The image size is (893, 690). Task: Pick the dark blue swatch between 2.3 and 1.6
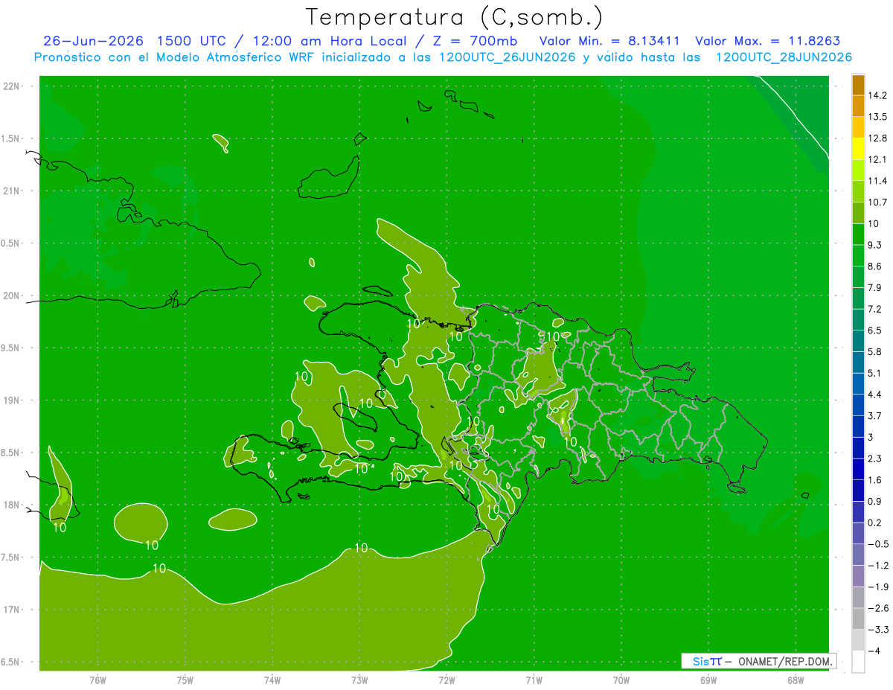859,469
